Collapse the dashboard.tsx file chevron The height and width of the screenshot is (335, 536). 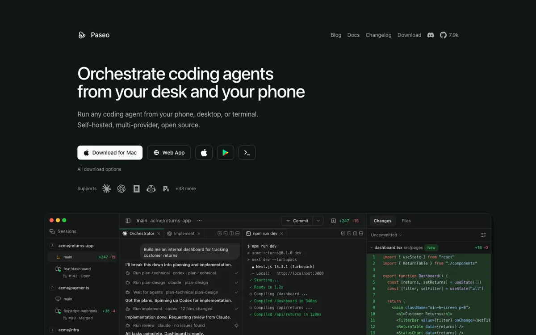click(x=371, y=247)
